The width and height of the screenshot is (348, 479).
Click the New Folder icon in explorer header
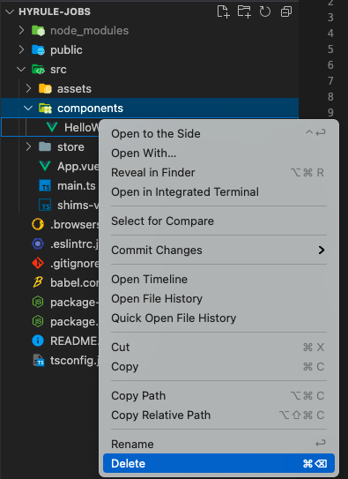click(x=244, y=11)
